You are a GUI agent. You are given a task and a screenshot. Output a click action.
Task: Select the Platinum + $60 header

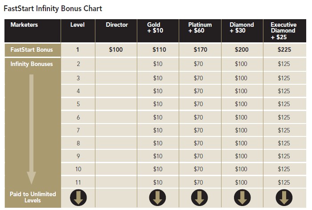click(x=200, y=28)
